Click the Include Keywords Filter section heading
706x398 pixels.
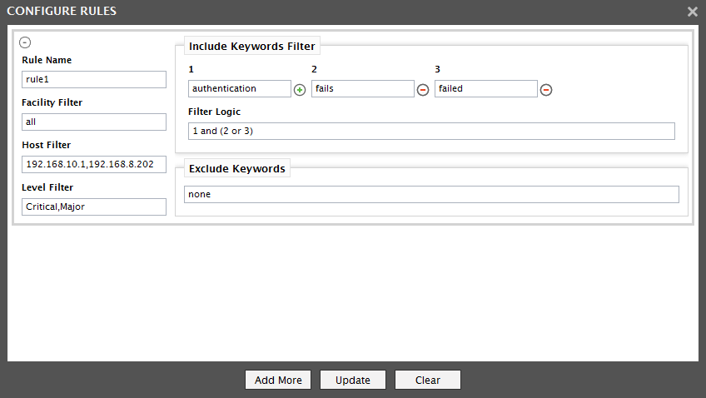coord(252,47)
